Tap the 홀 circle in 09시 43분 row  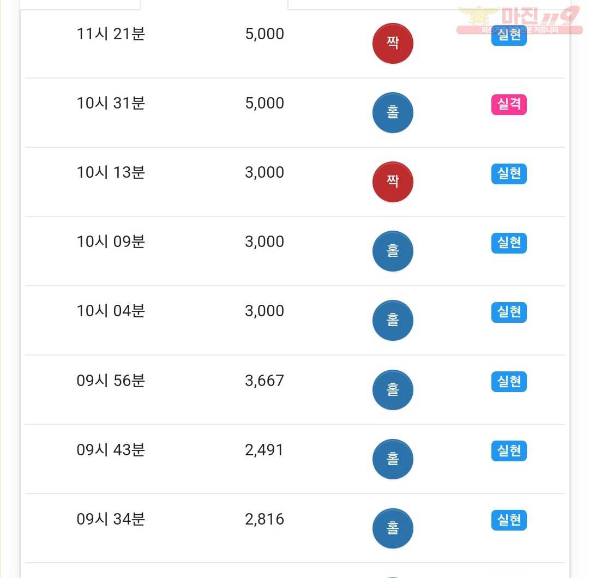tap(393, 459)
